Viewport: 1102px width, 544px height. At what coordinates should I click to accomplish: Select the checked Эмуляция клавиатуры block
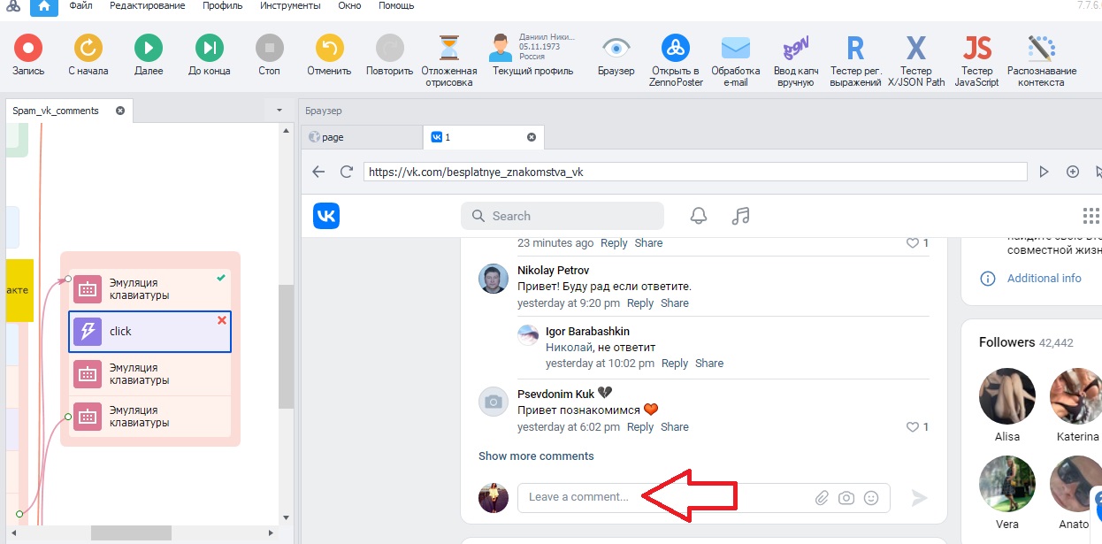point(150,288)
